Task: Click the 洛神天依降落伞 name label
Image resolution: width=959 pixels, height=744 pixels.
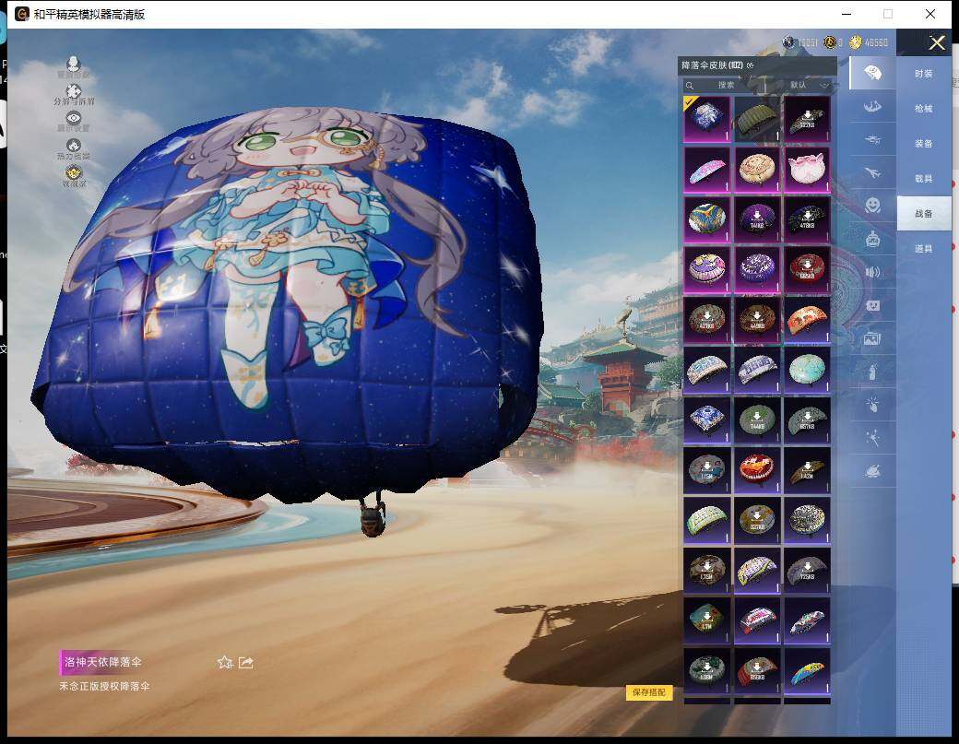Action: (x=102, y=662)
